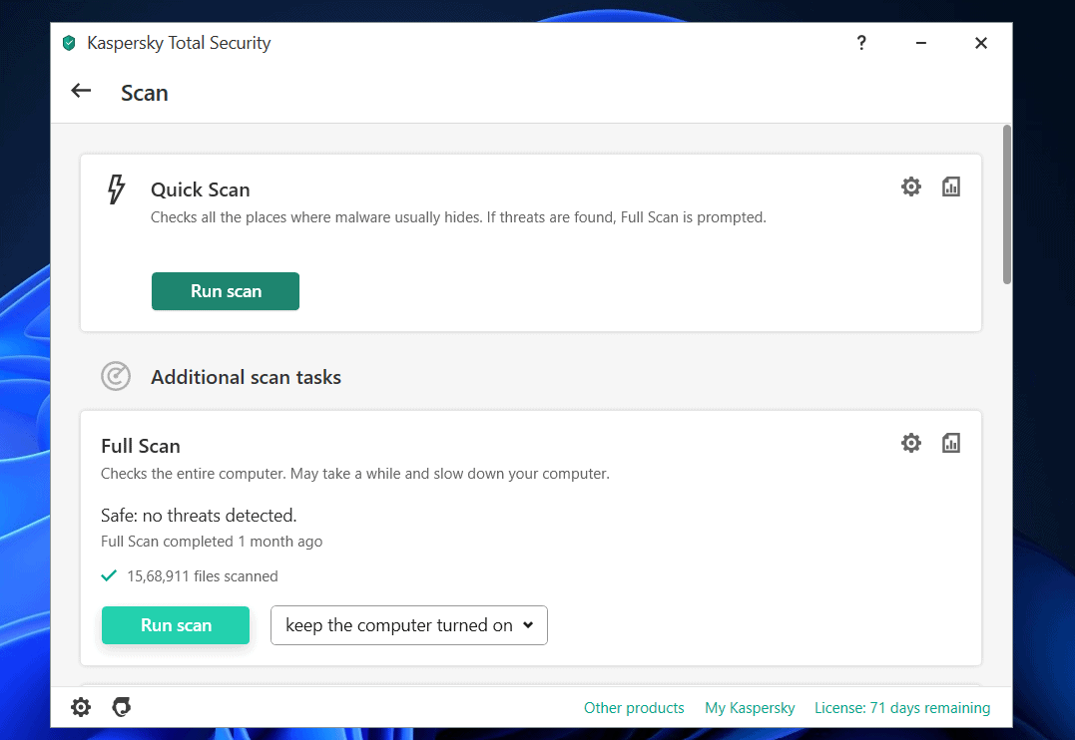
Task: Click the Additional scan tasks radar icon
Action: coord(116,376)
